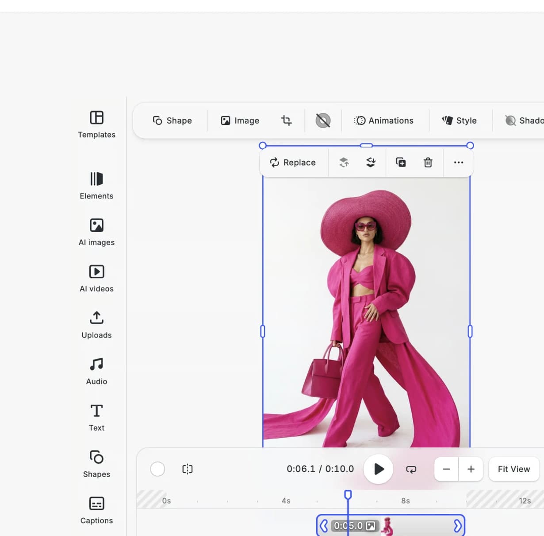Click the timeline playhead marker

click(348, 495)
